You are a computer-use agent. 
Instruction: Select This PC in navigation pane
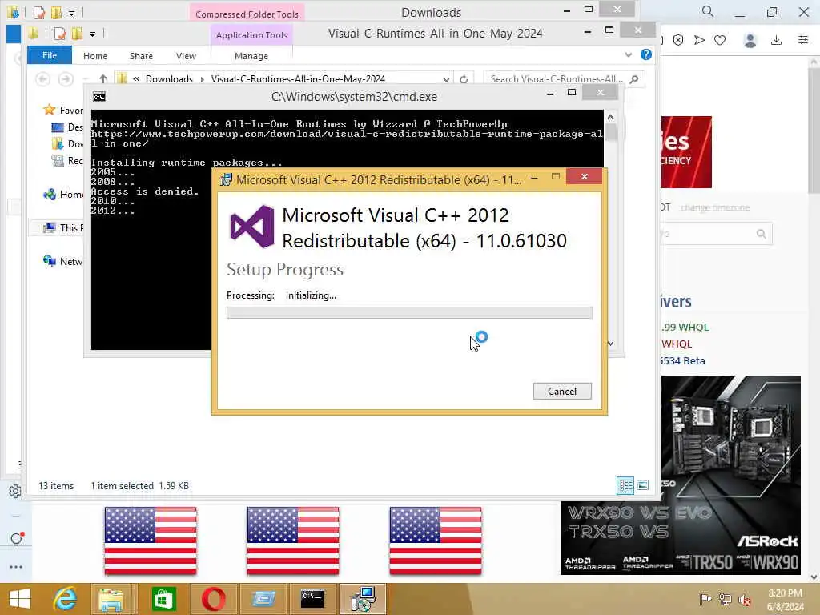(63, 228)
